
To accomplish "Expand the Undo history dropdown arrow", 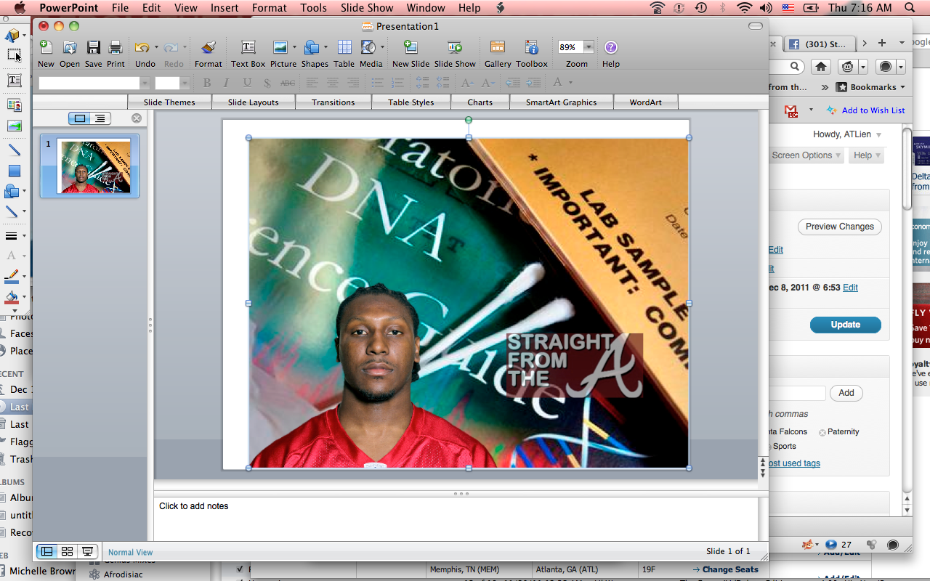I will [156, 48].
